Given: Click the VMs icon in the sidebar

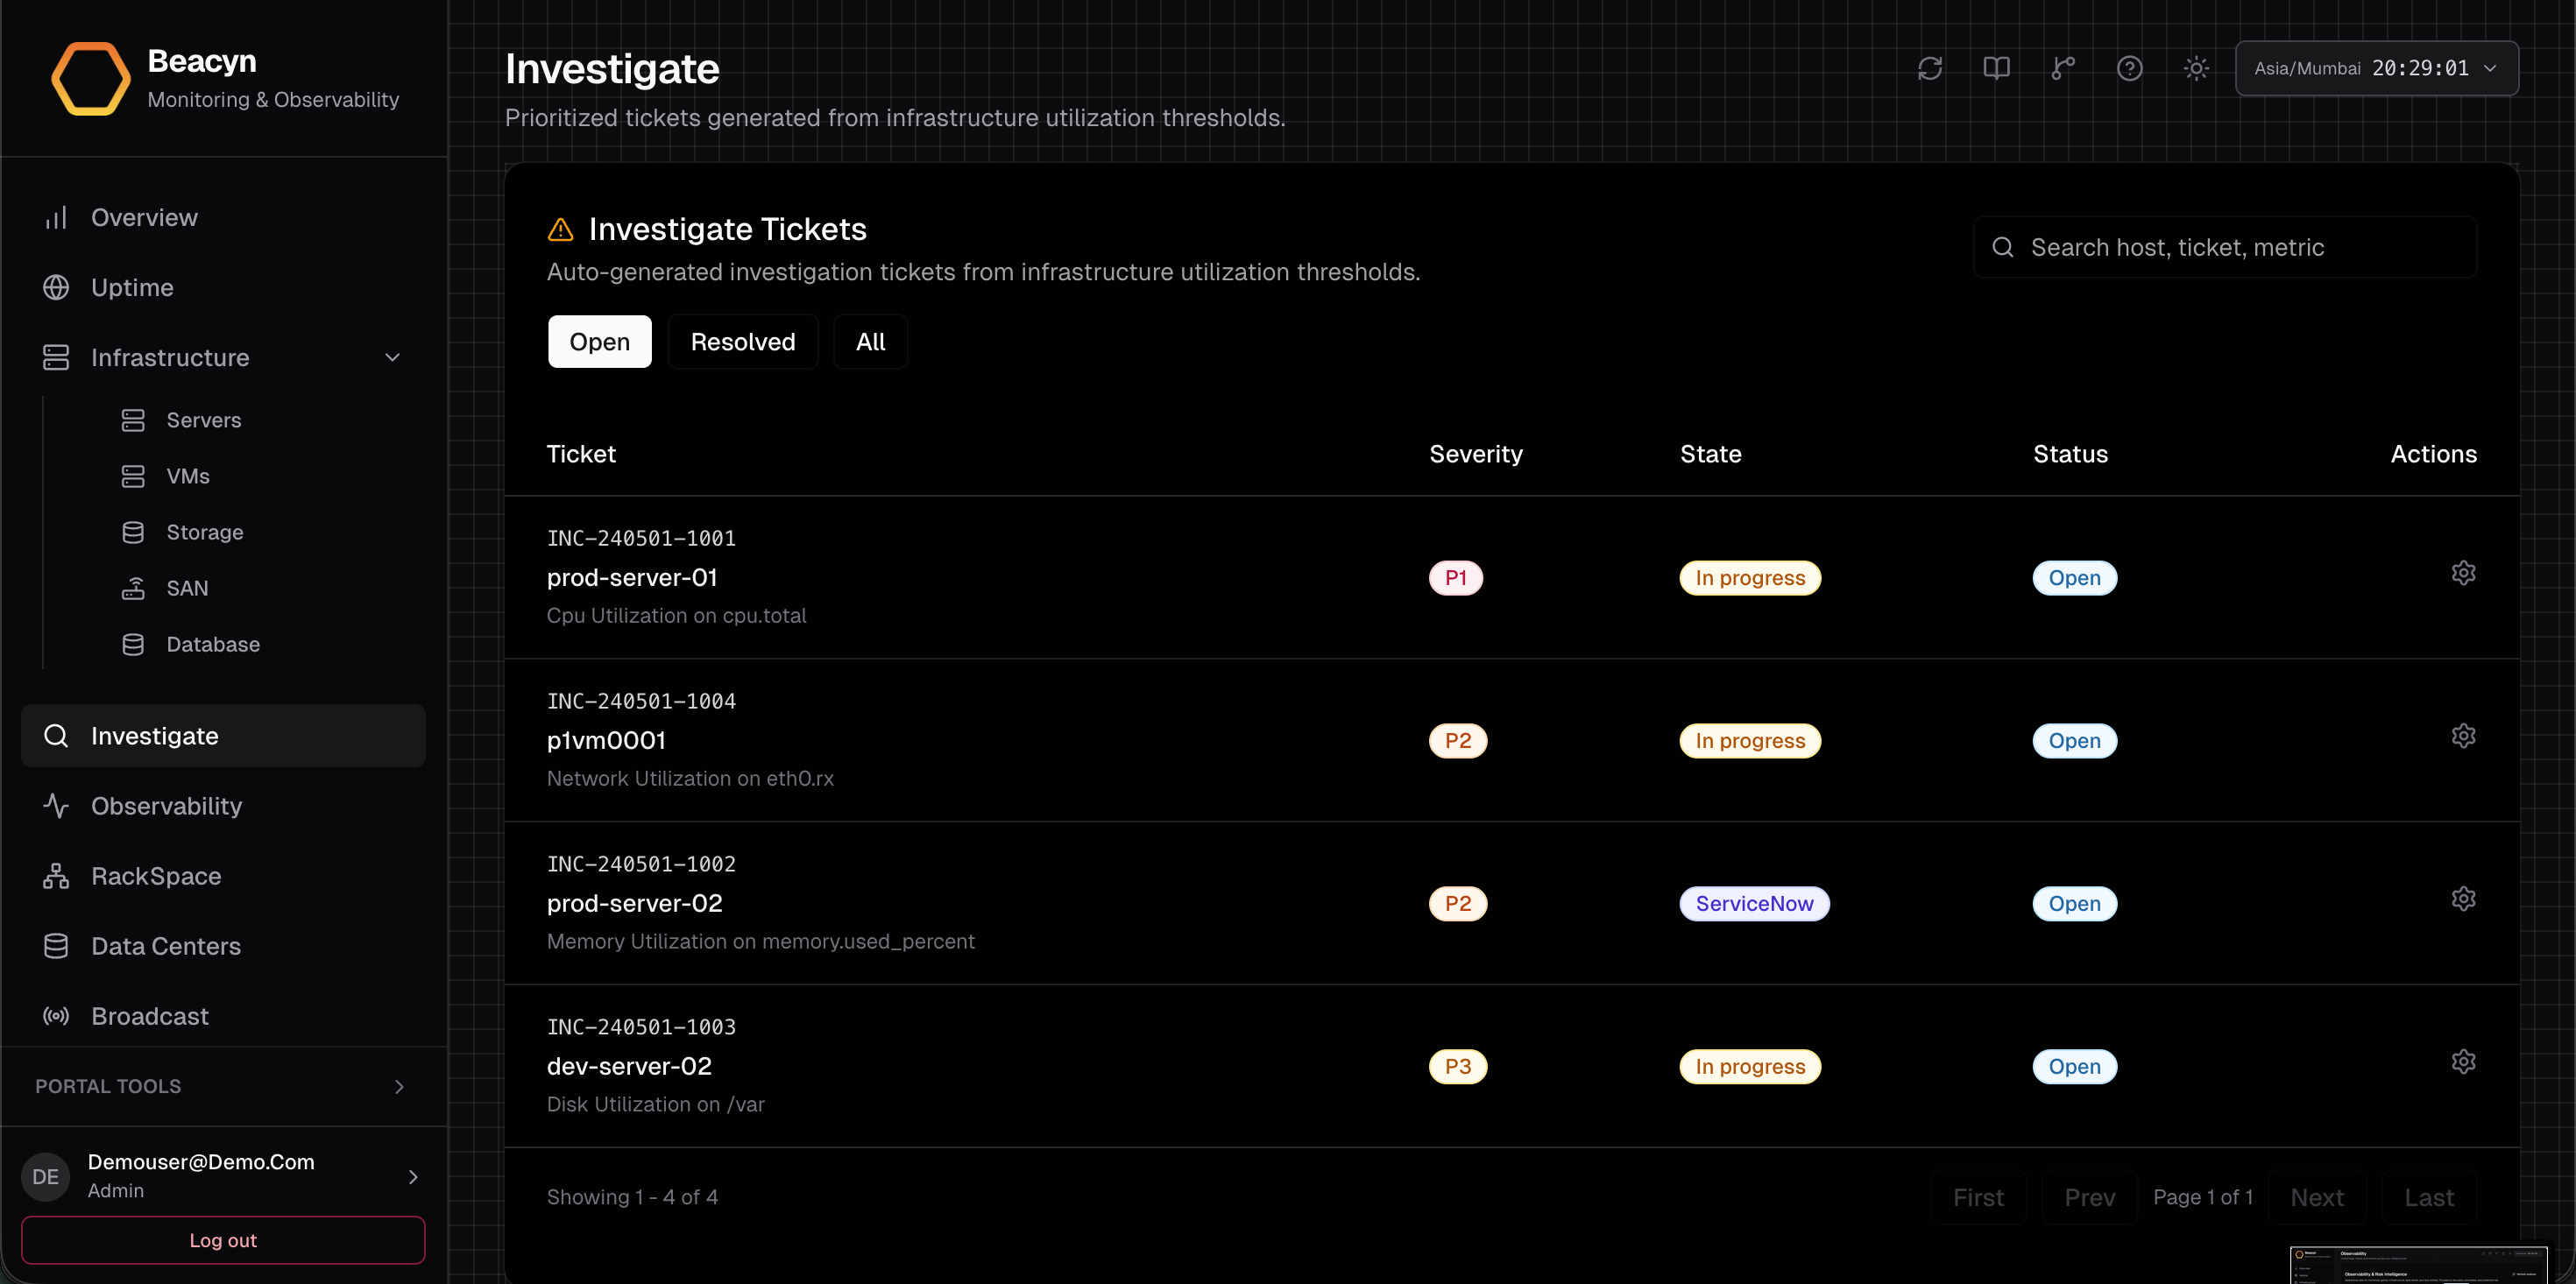Looking at the screenshot, I should click(133, 476).
